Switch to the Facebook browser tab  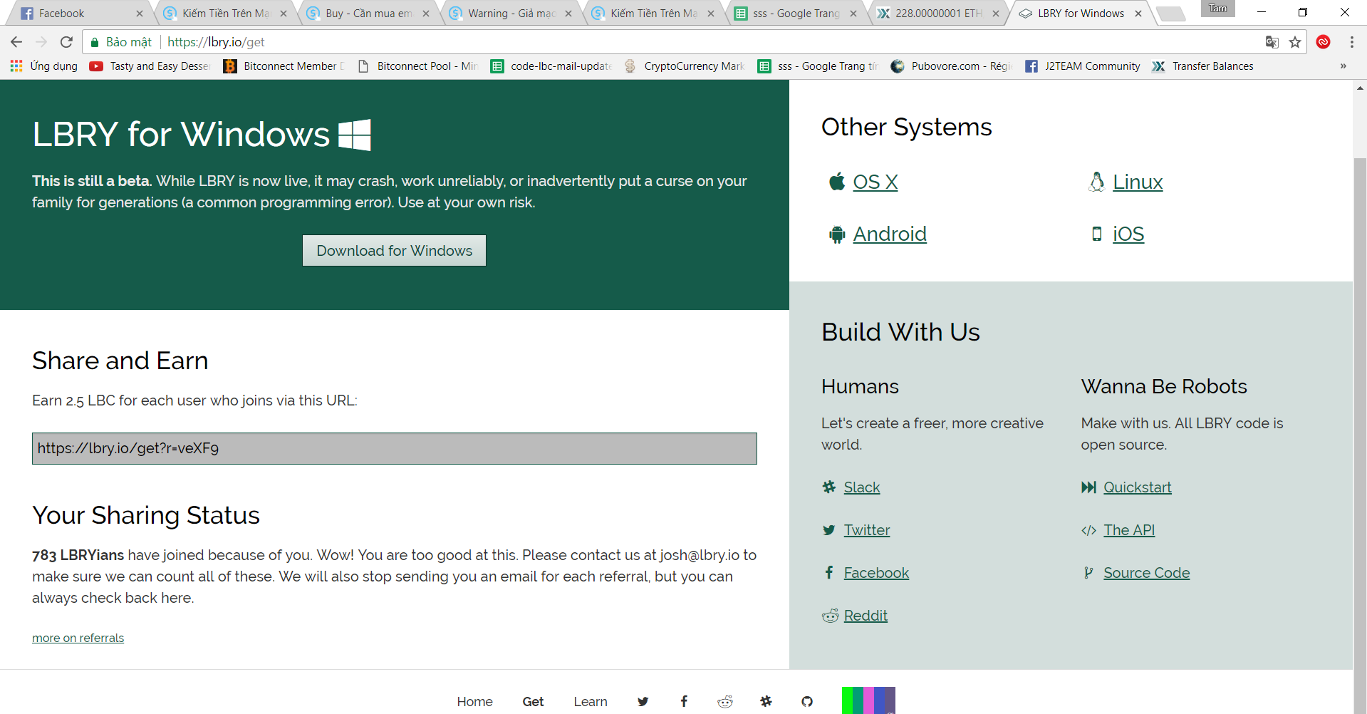point(78,13)
